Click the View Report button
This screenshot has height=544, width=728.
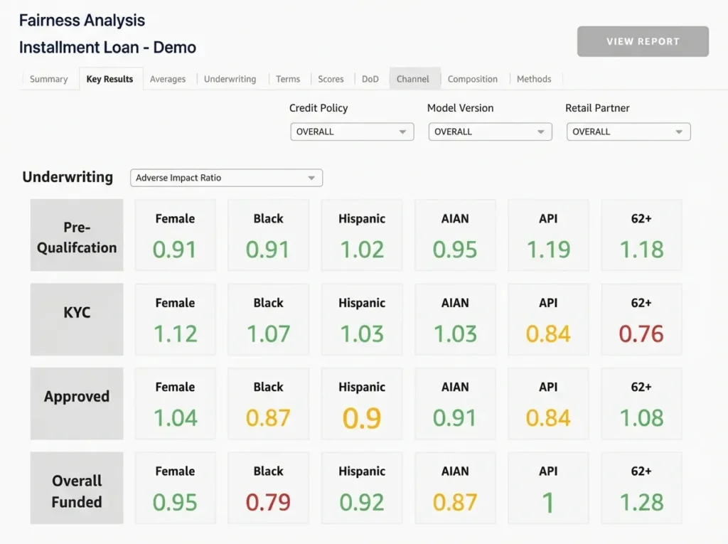(643, 41)
